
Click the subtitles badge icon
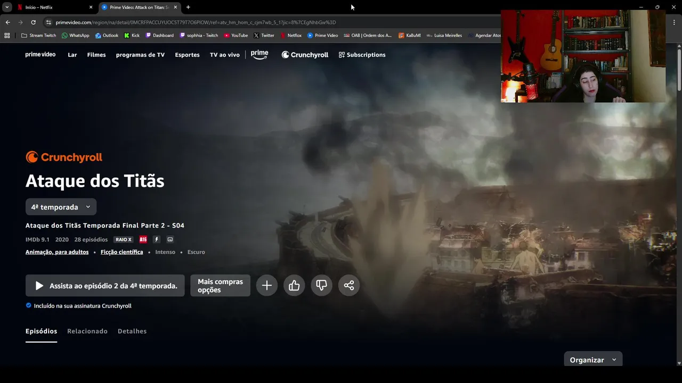pos(170,239)
